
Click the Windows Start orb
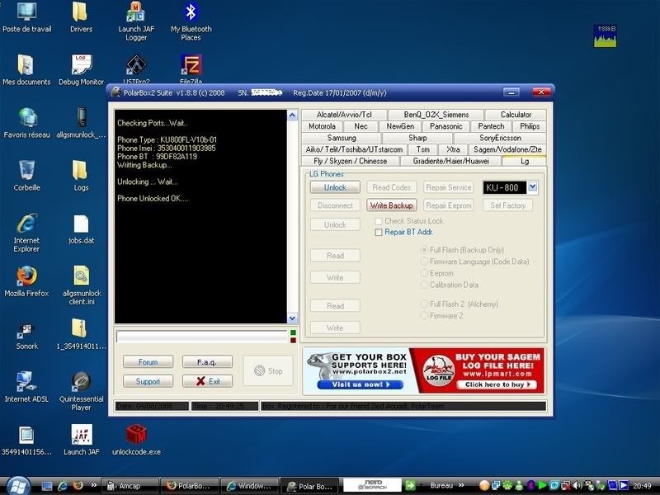[x=18, y=486]
